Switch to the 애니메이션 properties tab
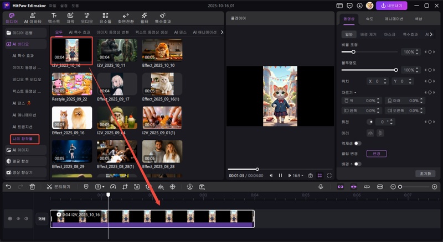The height and width of the screenshot is (242, 443). tap(394, 18)
